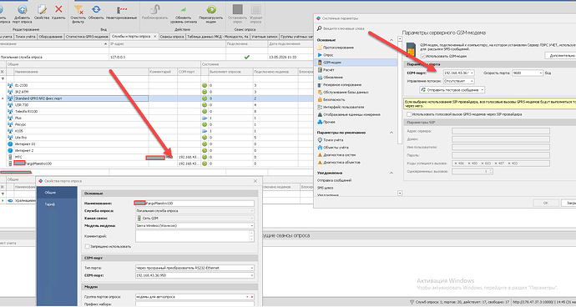
Task: Close Службы и порты опроса tab
Action: (155, 37)
